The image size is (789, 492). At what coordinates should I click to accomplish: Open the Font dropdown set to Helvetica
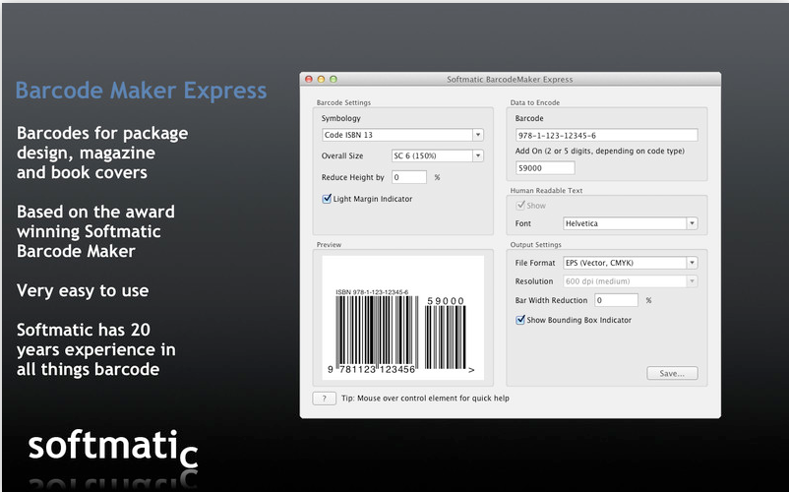tap(630, 223)
